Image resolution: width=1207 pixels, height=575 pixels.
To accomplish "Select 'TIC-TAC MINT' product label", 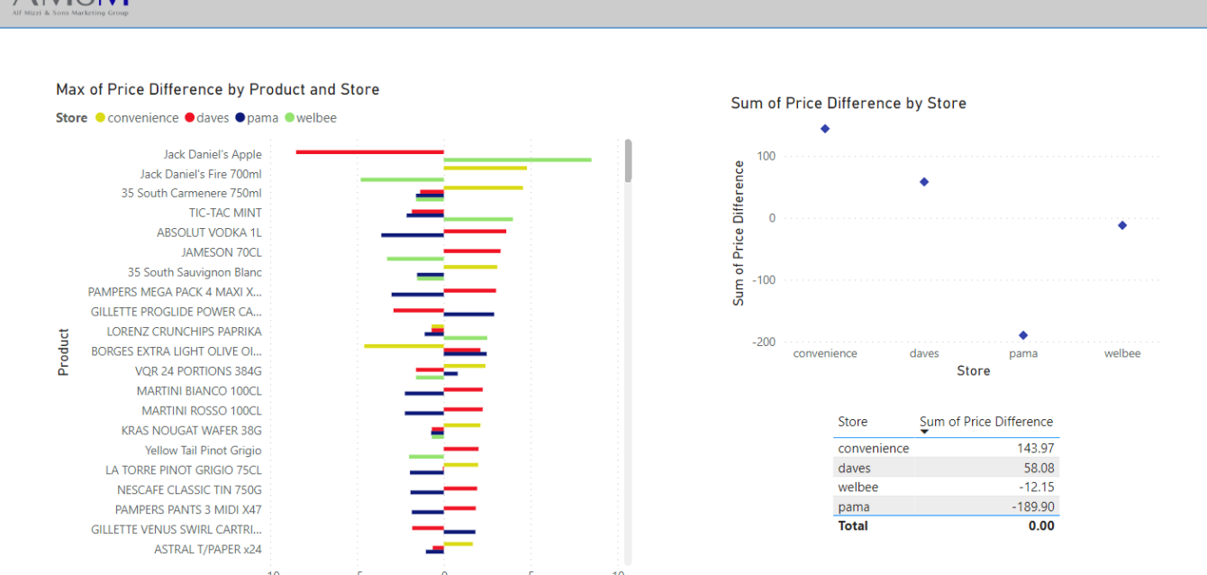I will pos(225,214).
